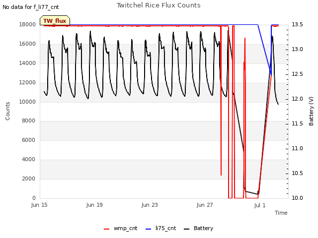This screenshot has height=238, width=318.
Task: Click the chart title Twitchel Rice Flux Counts
Action: 159,5
